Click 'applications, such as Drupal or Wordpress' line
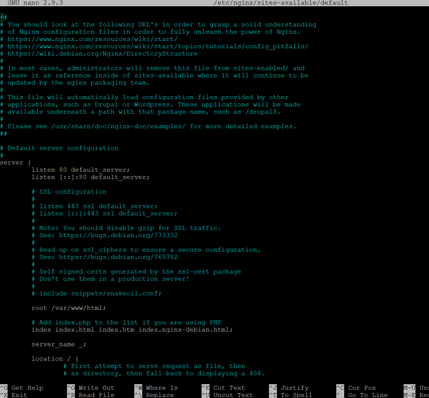Image resolution: width=429 pixels, height=398 pixels. 150,104
